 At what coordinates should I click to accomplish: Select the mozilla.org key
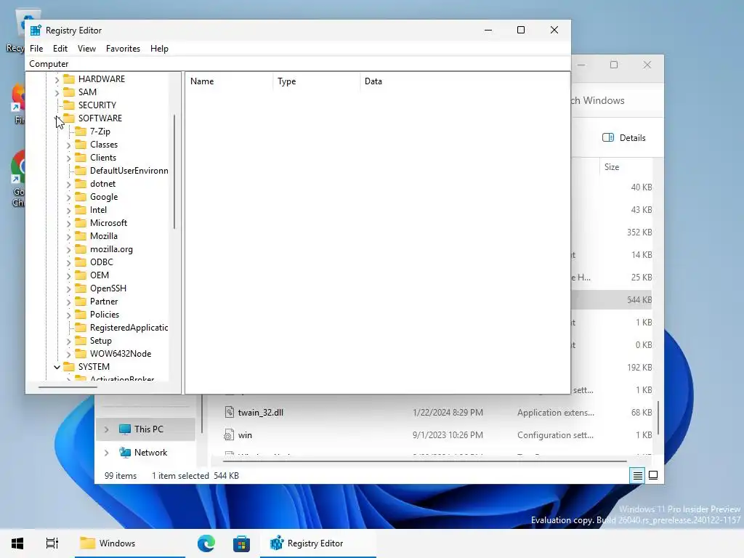[x=111, y=249]
